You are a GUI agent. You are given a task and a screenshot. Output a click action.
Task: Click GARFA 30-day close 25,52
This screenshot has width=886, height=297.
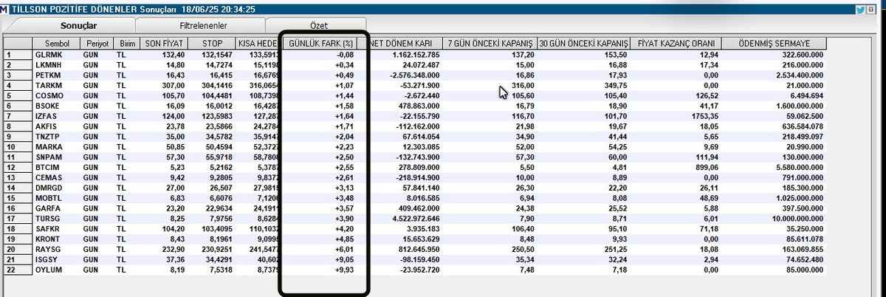[x=617, y=208]
